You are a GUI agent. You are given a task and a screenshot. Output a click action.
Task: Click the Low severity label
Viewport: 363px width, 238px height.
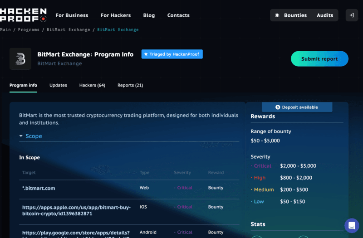[259, 202]
